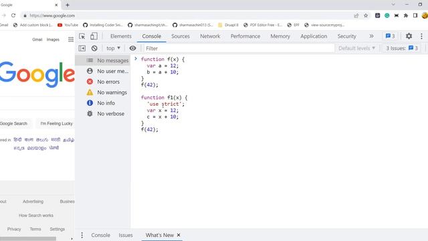The width and height of the screenshot is (428, 241).
Task: Open the Memory tab
Action: [280, 36]
